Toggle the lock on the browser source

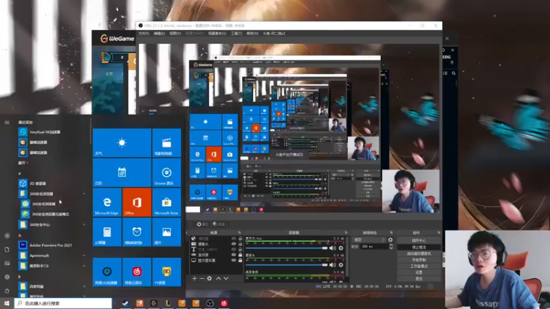click(240, 238)
